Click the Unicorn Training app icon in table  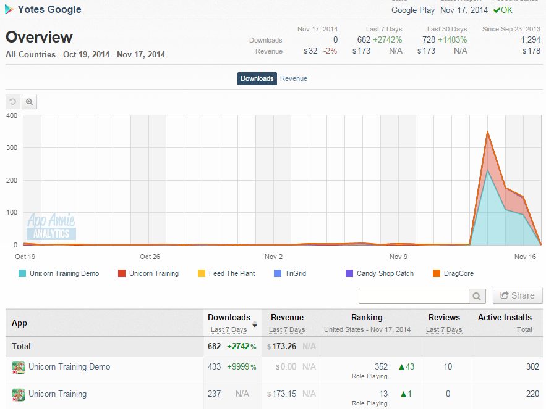(x=19, y=395)
